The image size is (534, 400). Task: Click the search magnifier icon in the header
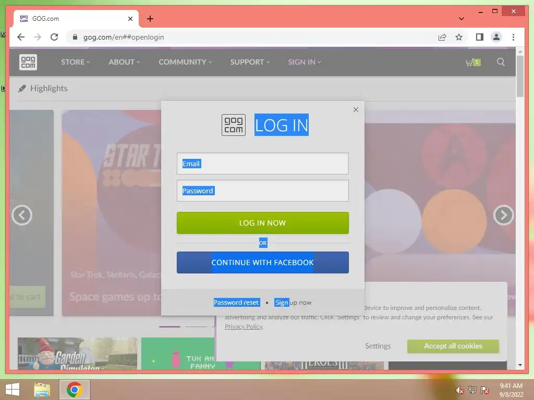point(501,62)
